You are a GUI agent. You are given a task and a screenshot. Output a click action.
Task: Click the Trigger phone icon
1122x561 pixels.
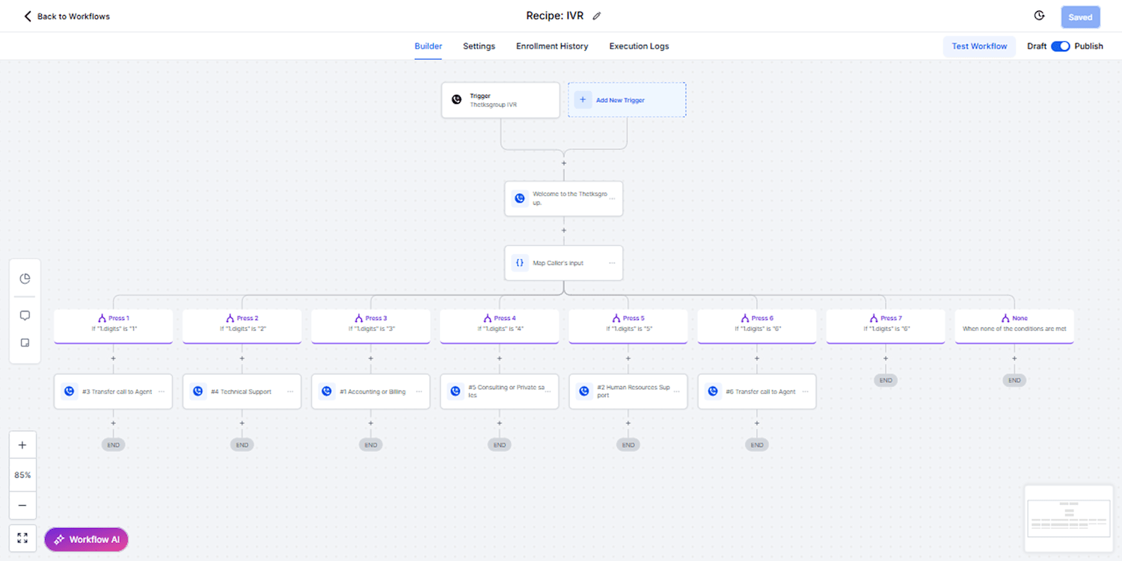click(456, 99)
